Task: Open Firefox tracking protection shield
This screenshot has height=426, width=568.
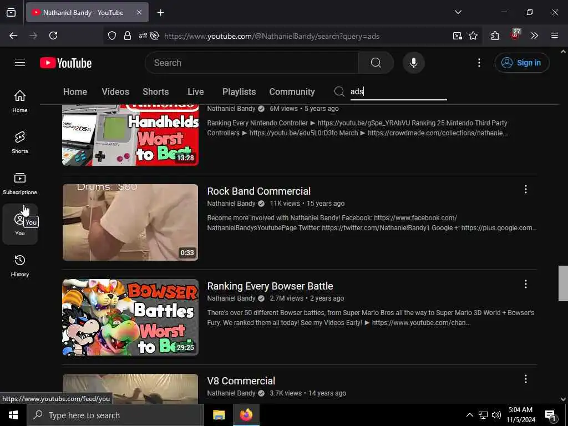Action: click(112, 35)
